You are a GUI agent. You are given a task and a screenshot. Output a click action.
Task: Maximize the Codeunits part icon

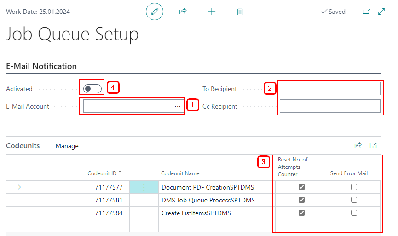coord(373,145)
